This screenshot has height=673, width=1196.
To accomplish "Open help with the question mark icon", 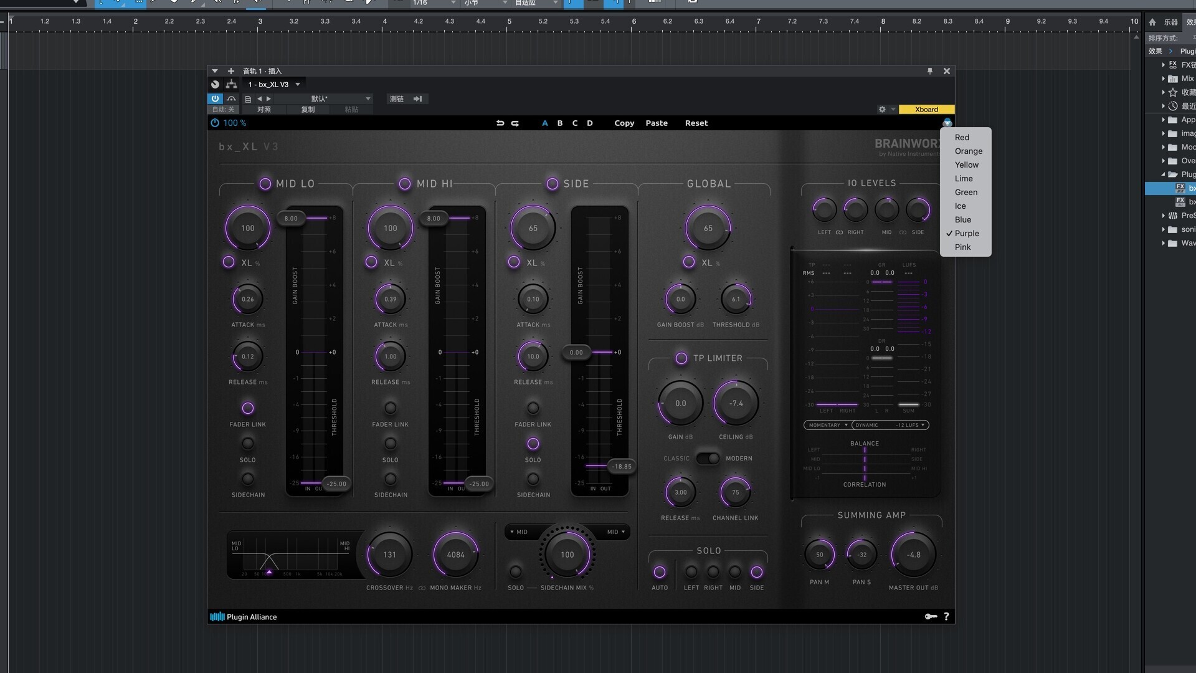I will click(946, 616).
